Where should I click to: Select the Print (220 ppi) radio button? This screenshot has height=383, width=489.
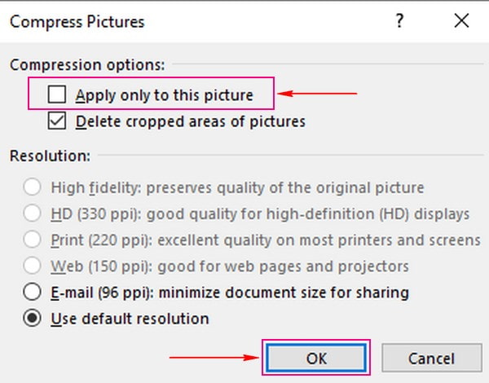(33, 240)
